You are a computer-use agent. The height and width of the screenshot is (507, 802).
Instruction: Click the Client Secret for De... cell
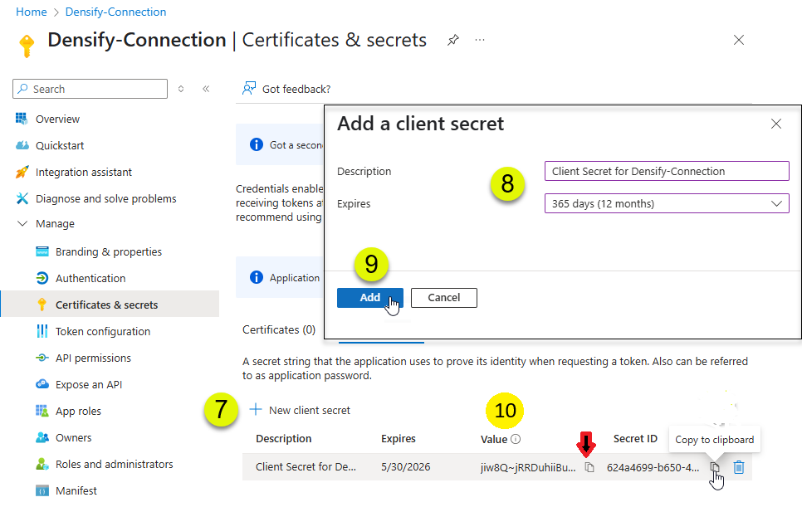click(306, 466)
